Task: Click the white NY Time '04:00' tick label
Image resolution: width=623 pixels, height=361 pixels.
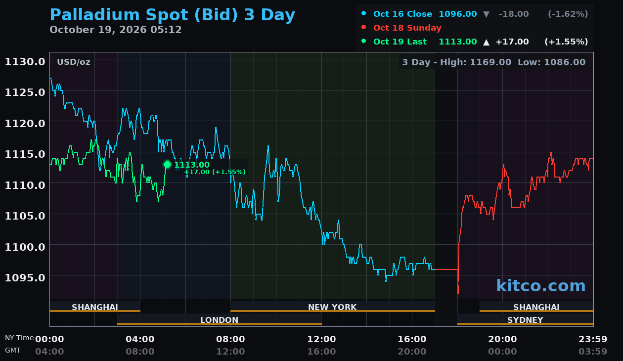Action: pos(140,339)
